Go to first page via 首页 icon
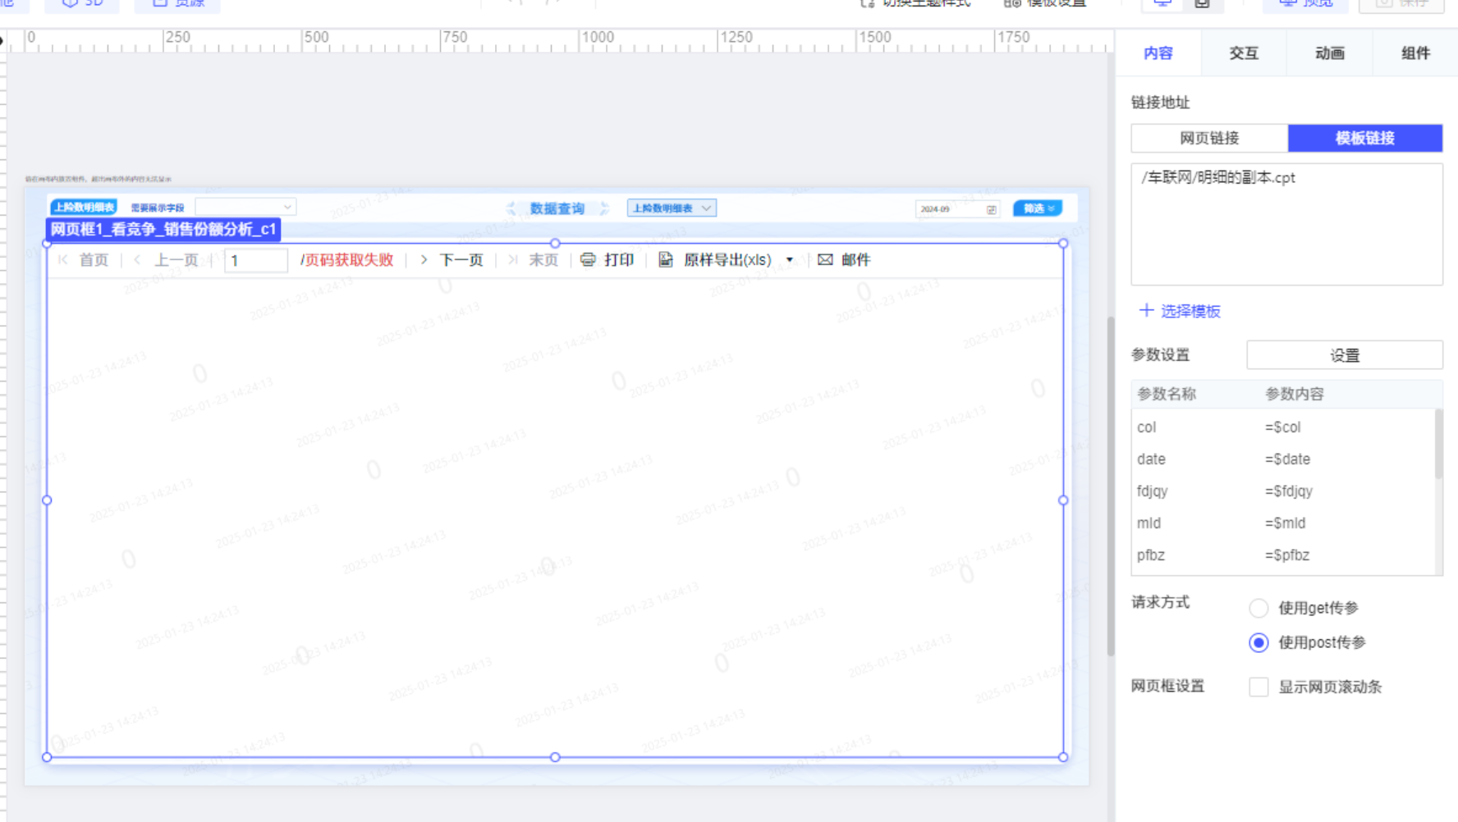This screenshot has width=1458, height=822. 63,260
